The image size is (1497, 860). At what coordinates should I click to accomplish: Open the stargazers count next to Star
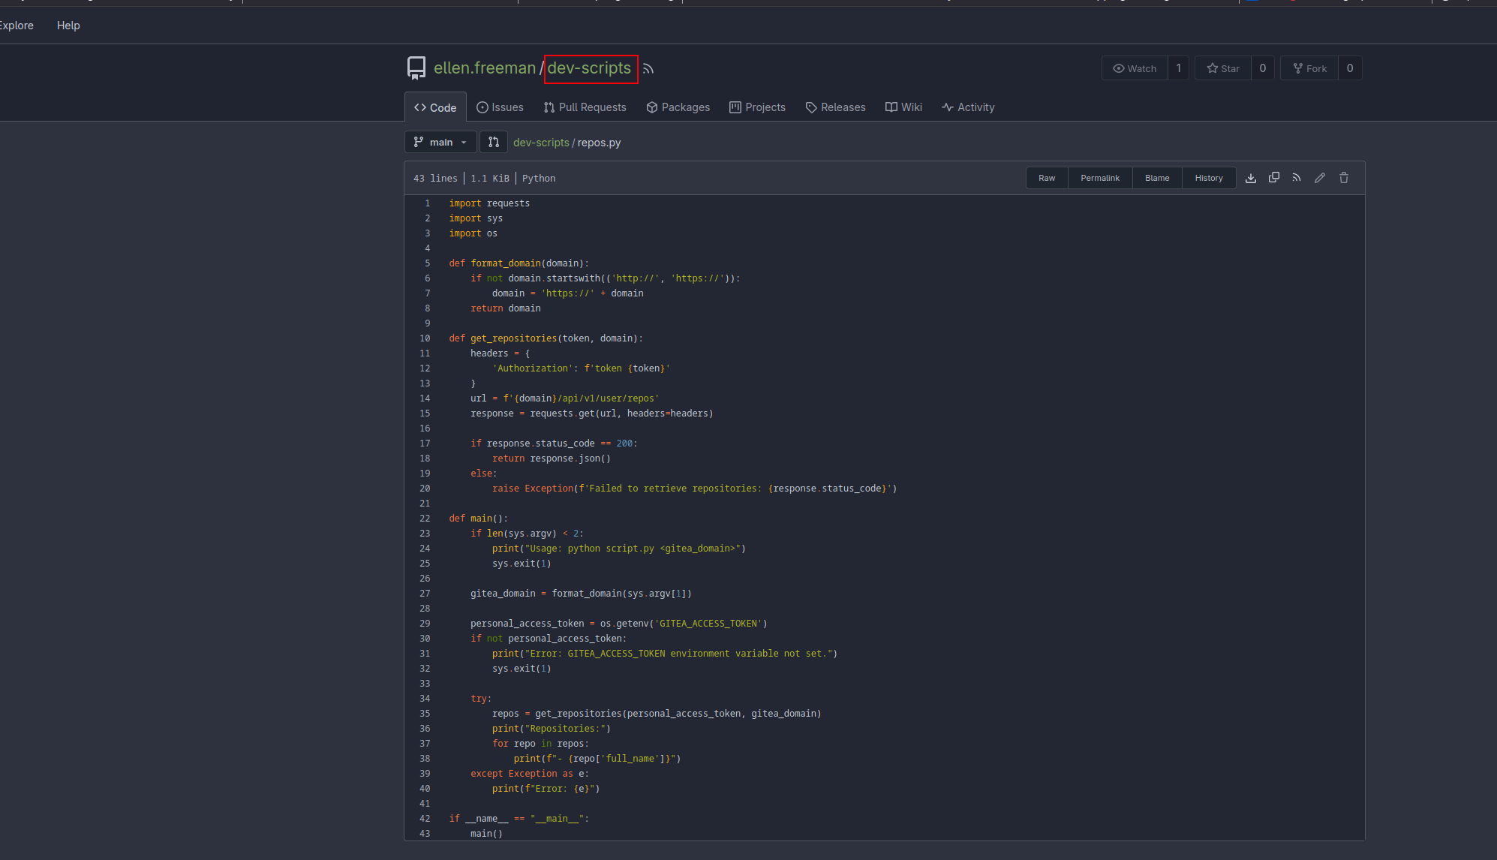[x=1263, y=68]
